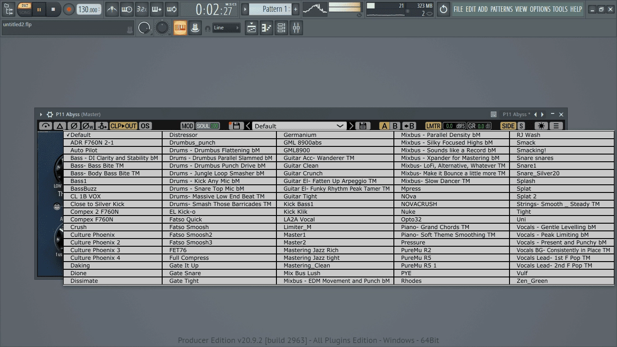617x347 pixels.
Task: Click the plugin bypass arc icon
Action: click(46, 126)
